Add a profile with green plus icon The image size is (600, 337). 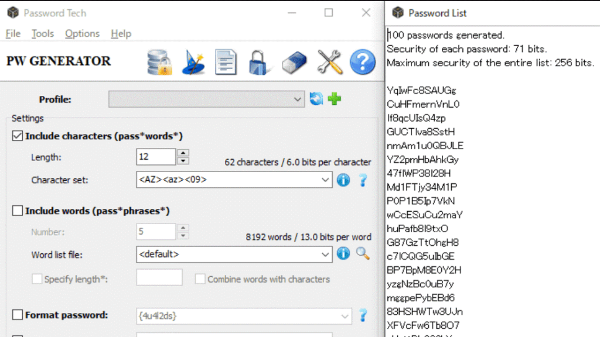tap(335, 99)
